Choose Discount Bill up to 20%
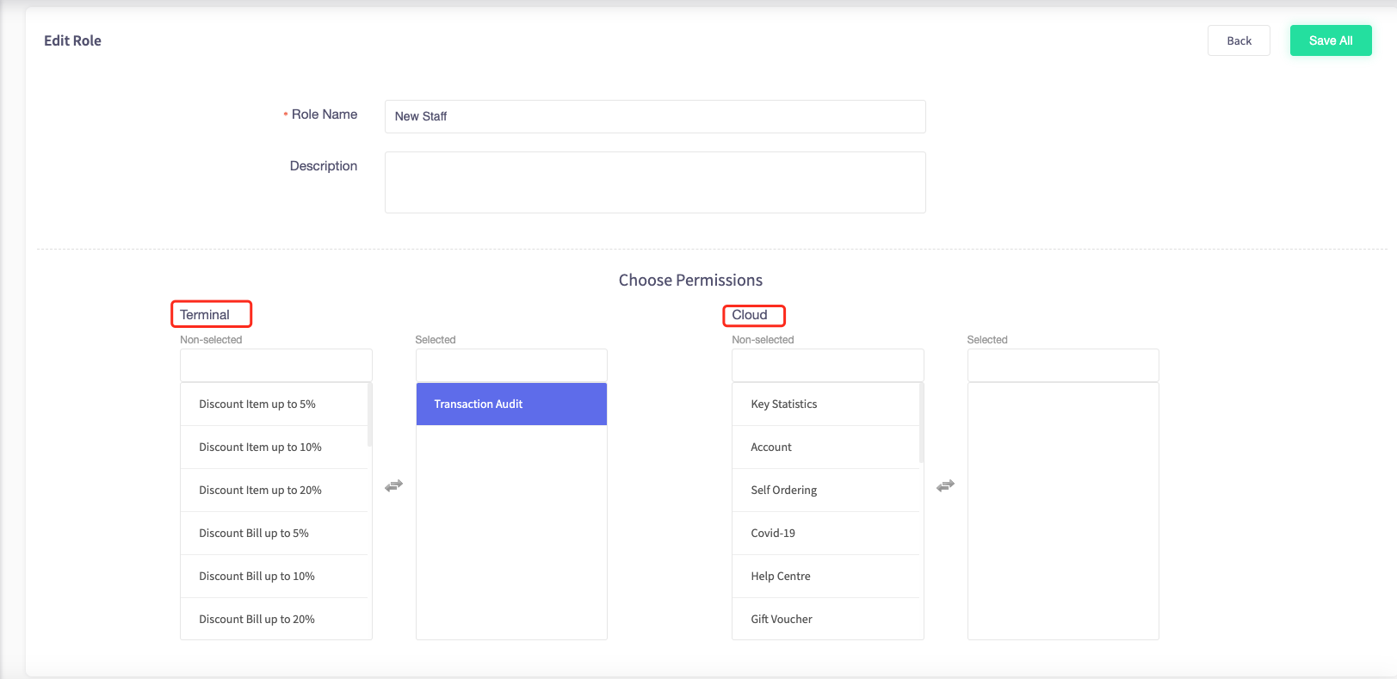Image resolution: width=1397 pixels, height=679 pixels. (274, 619)
